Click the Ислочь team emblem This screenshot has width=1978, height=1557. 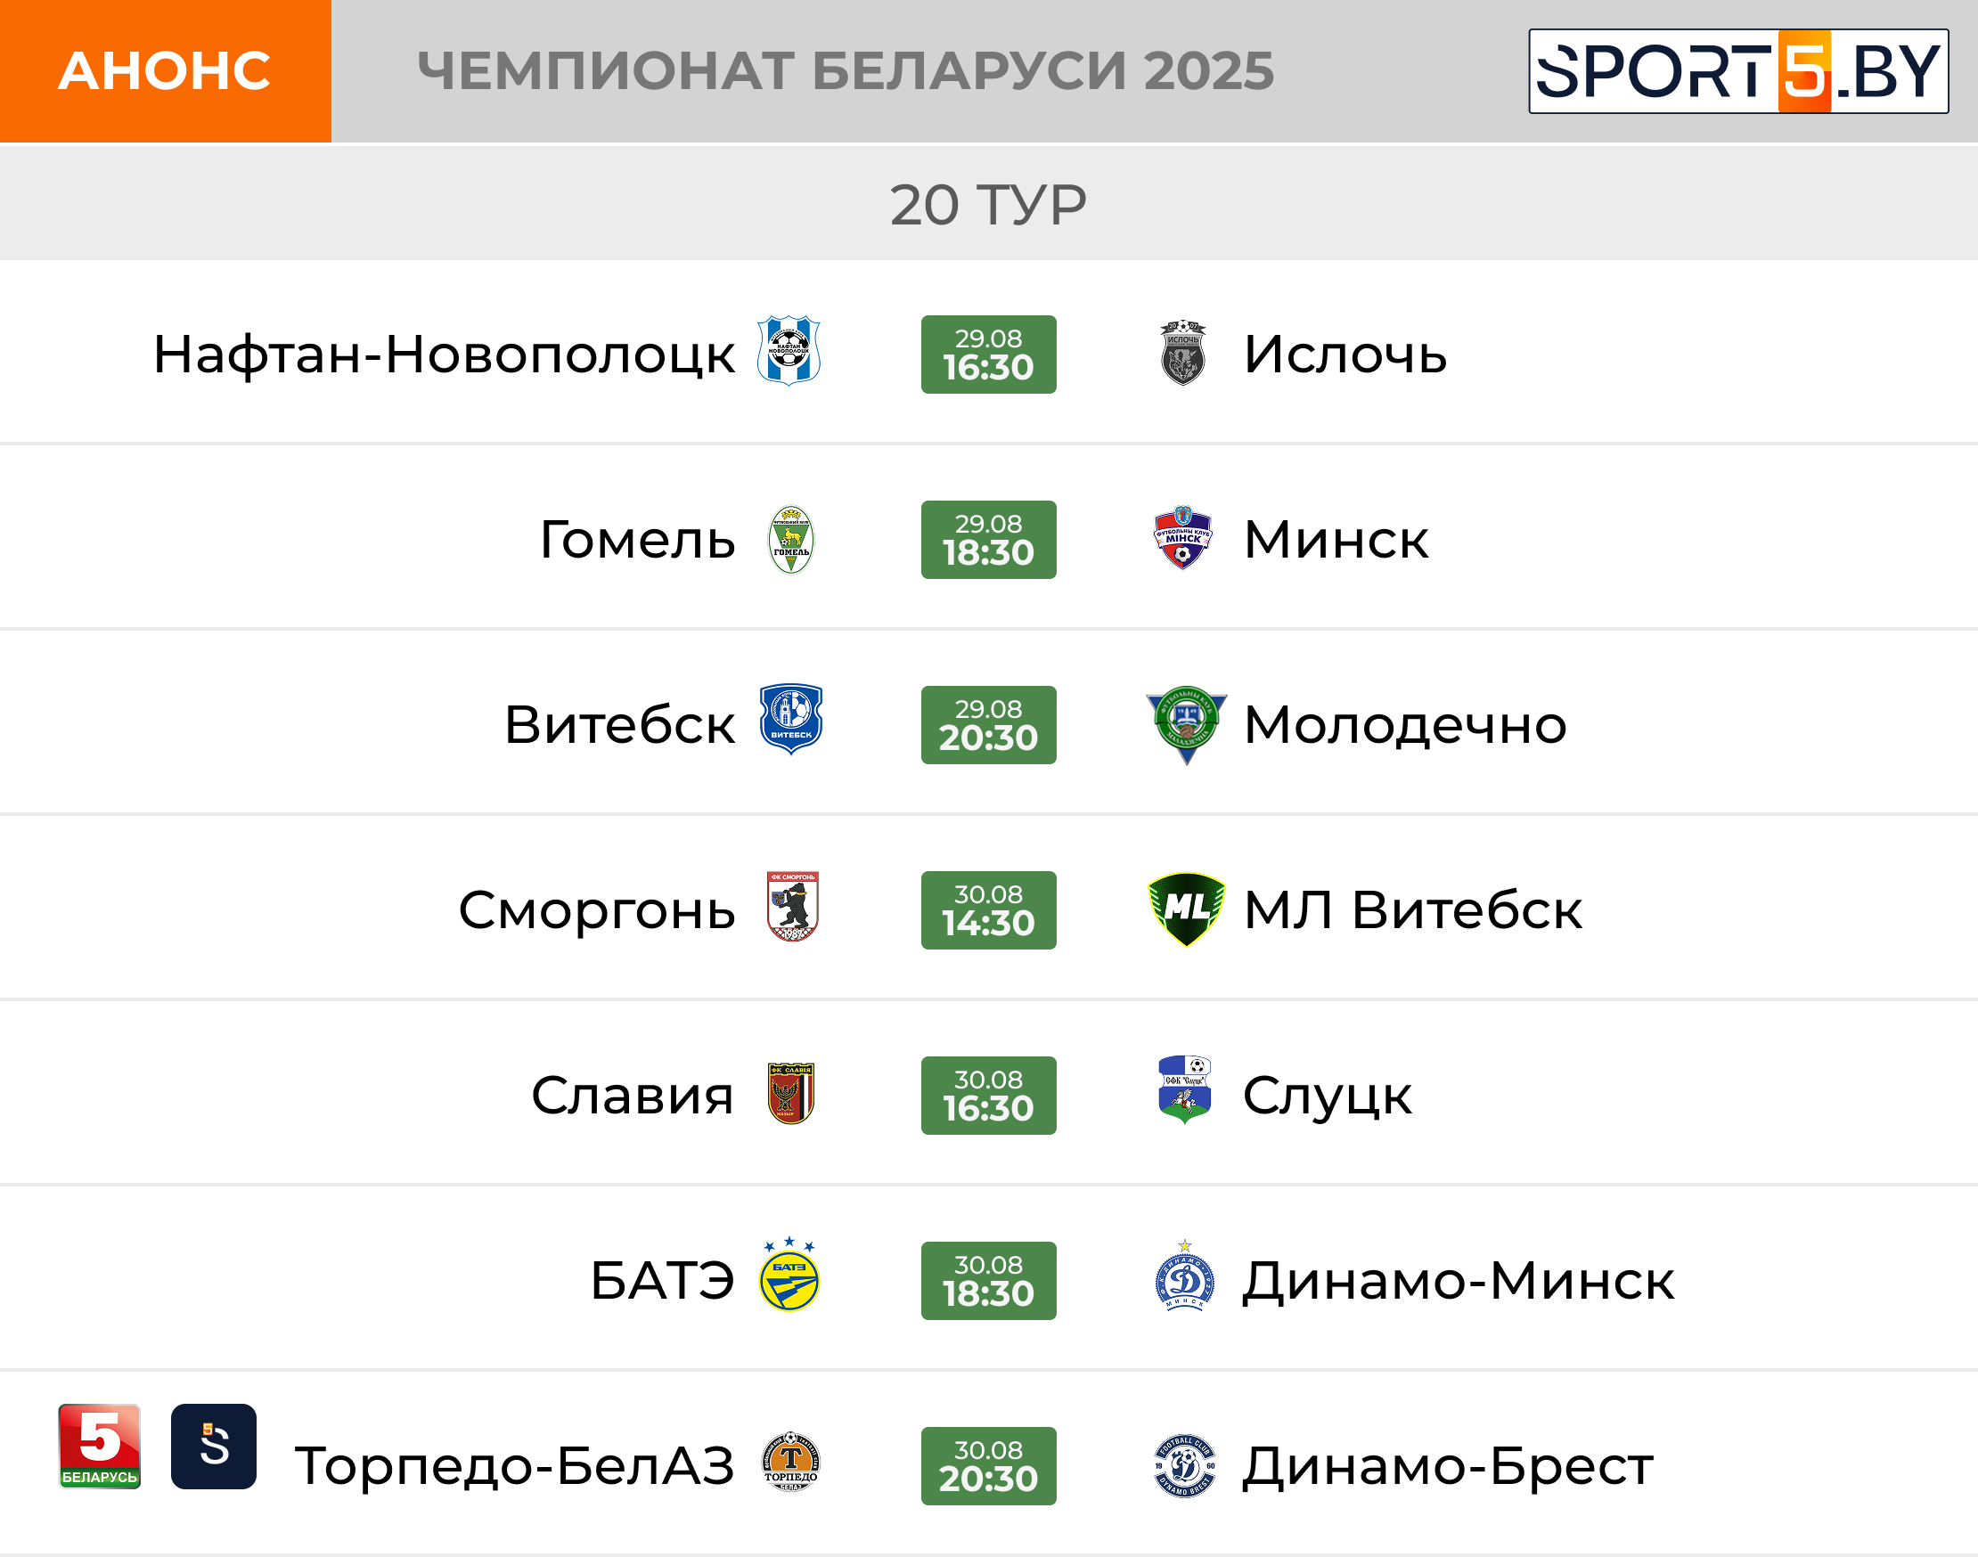[x=1182, y=353]
